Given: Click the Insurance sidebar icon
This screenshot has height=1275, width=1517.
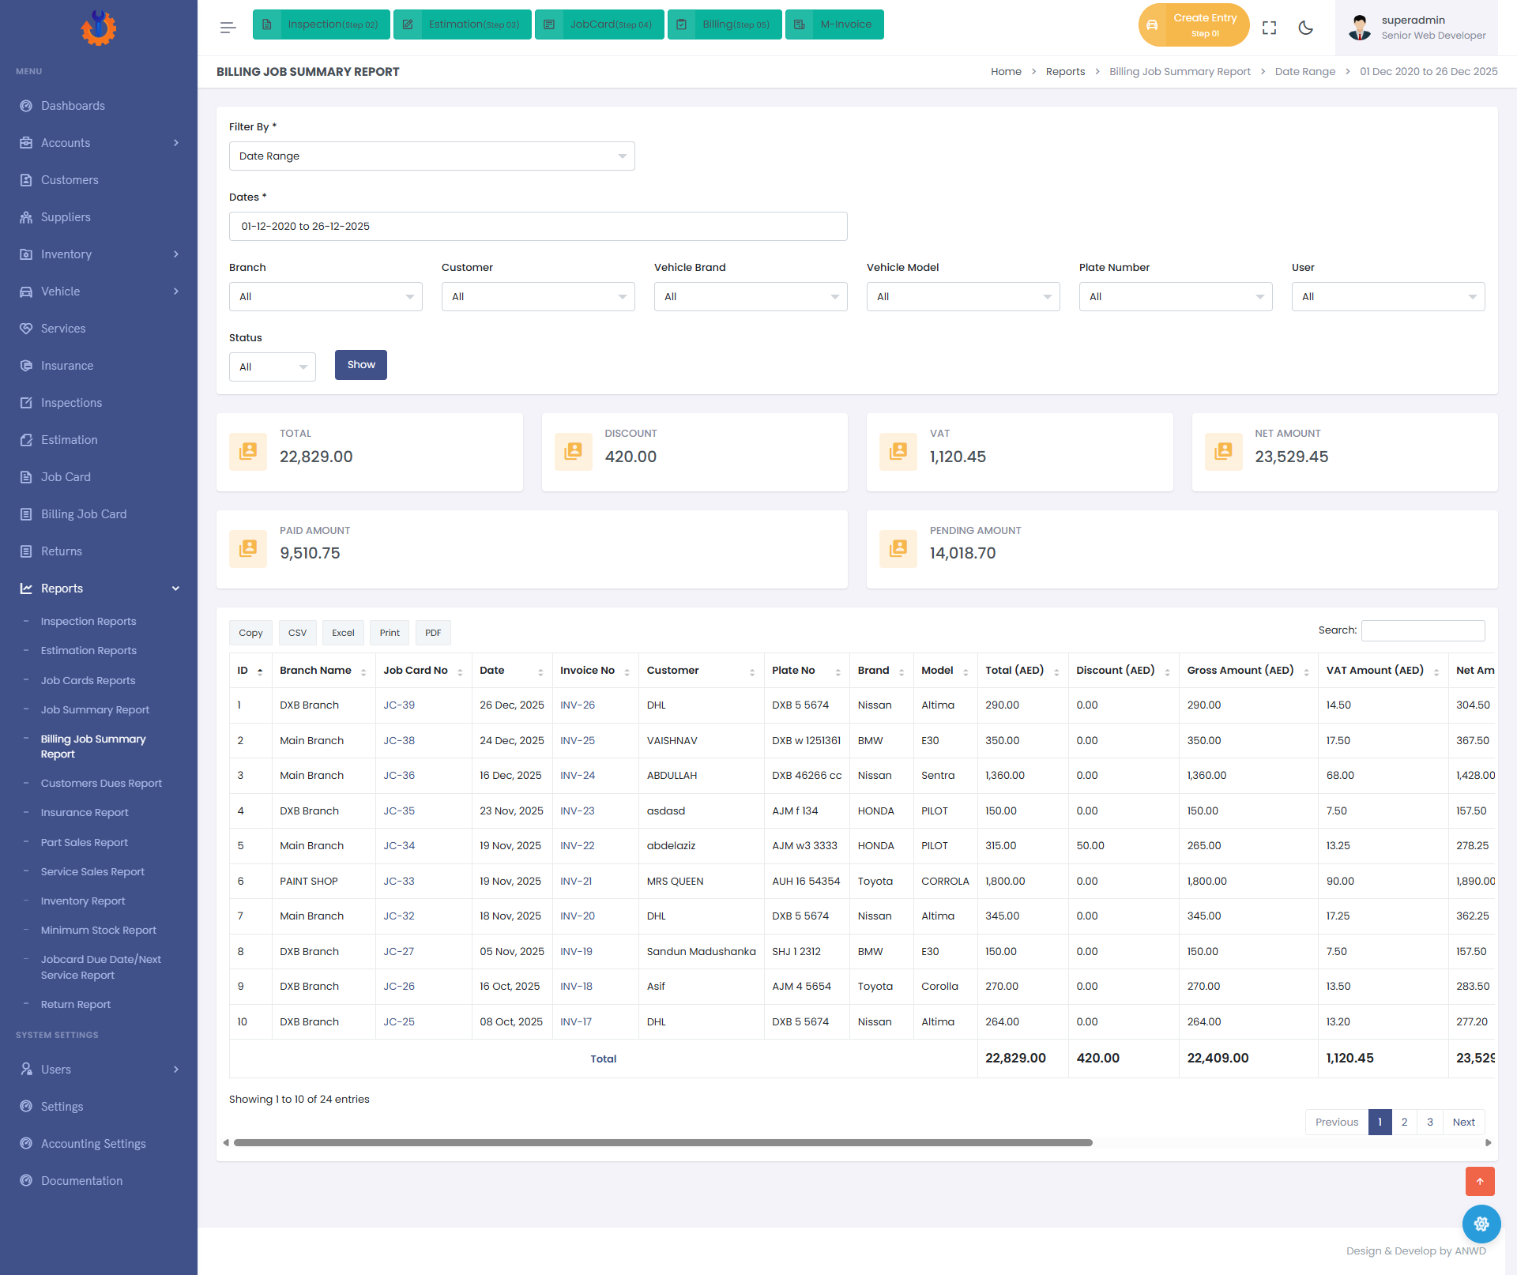Looking at the screenshot, I should [x=26, y=366].
